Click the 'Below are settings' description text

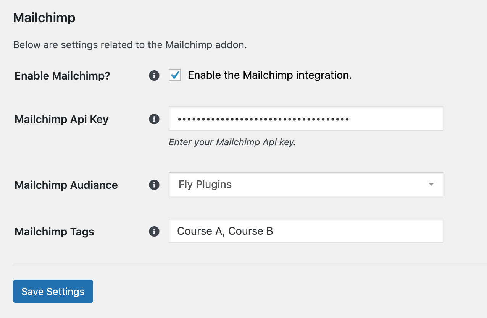click(x=130, y=45)
